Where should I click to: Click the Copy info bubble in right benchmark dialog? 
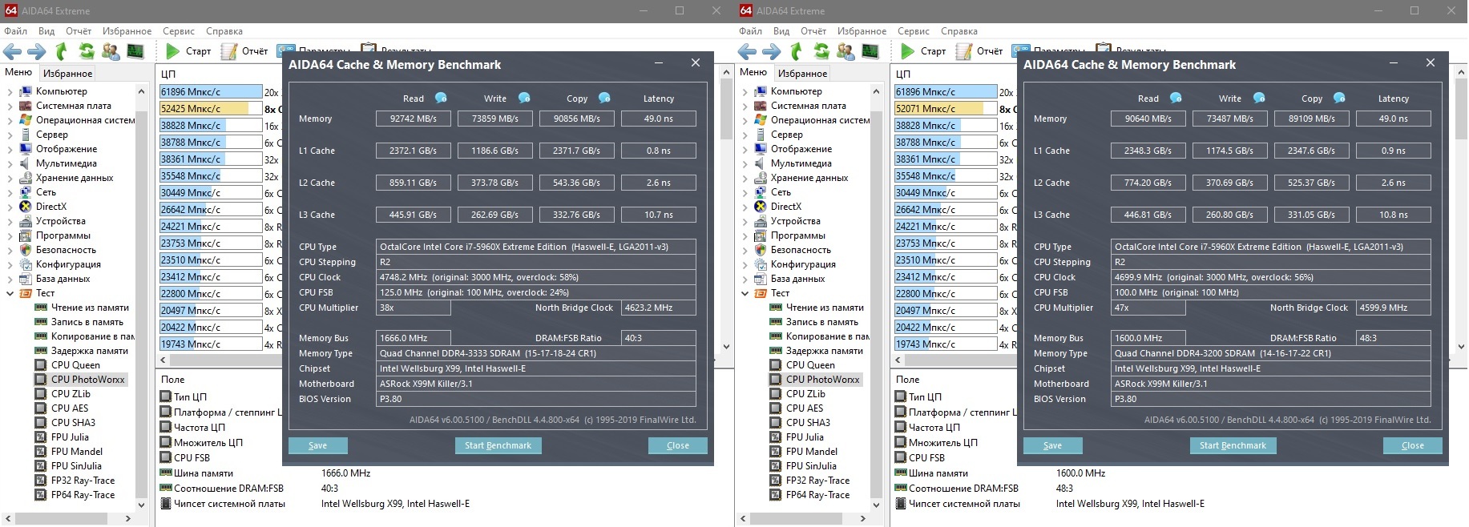1339,98
